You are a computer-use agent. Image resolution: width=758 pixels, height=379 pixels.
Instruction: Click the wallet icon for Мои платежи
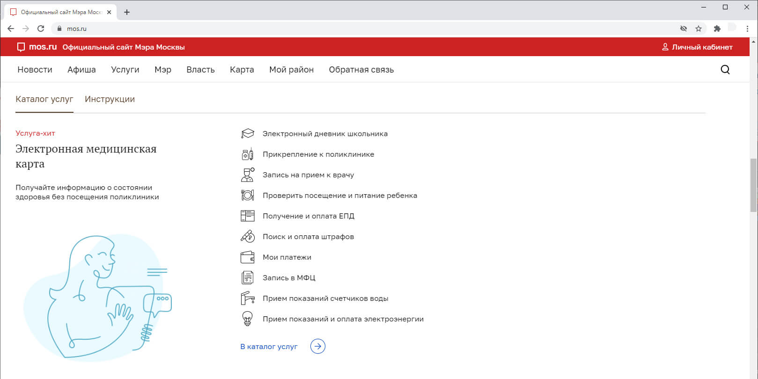point(247,257)
